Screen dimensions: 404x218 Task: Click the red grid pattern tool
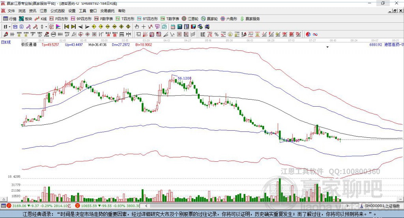(x=179, y=35)
